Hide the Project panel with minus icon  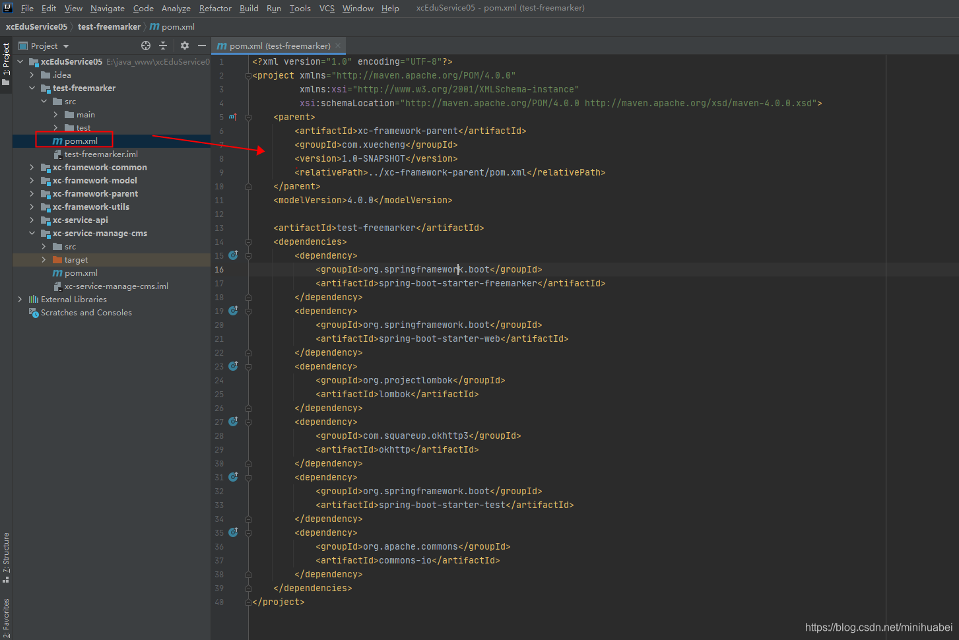point(202,46)
